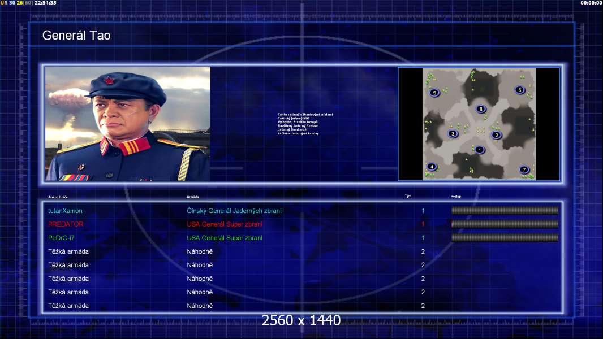The height and width of the screenshot is (339, 603).
Task: Click the 22:54:35 clock readout
Action: (x=45, y=3)
